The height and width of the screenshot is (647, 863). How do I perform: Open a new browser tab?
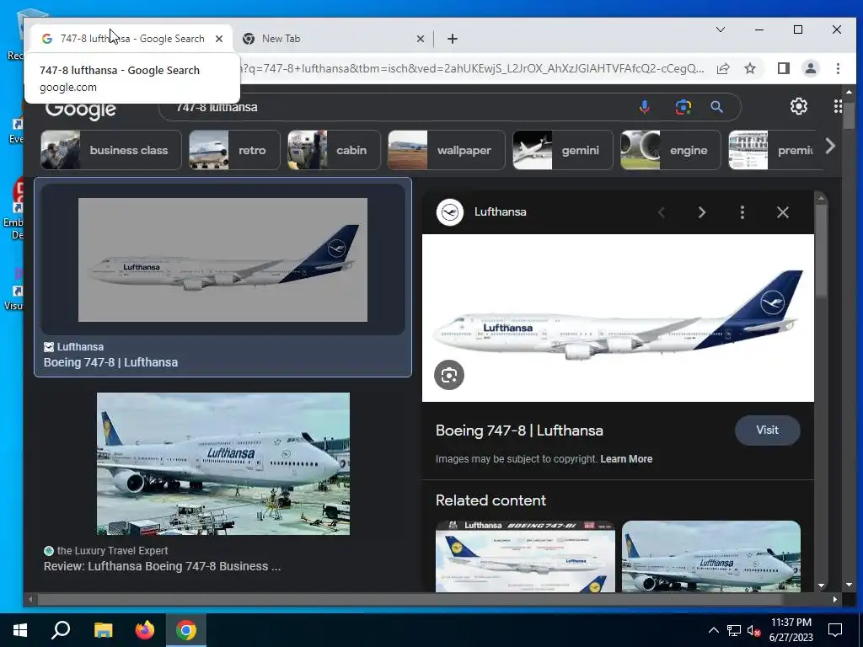click(453, 39)
